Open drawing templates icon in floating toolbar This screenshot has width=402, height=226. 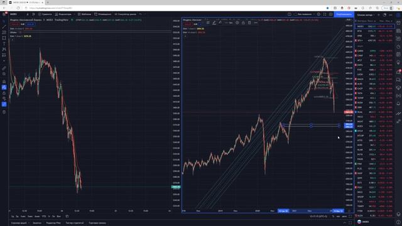[x=208, y=23]
